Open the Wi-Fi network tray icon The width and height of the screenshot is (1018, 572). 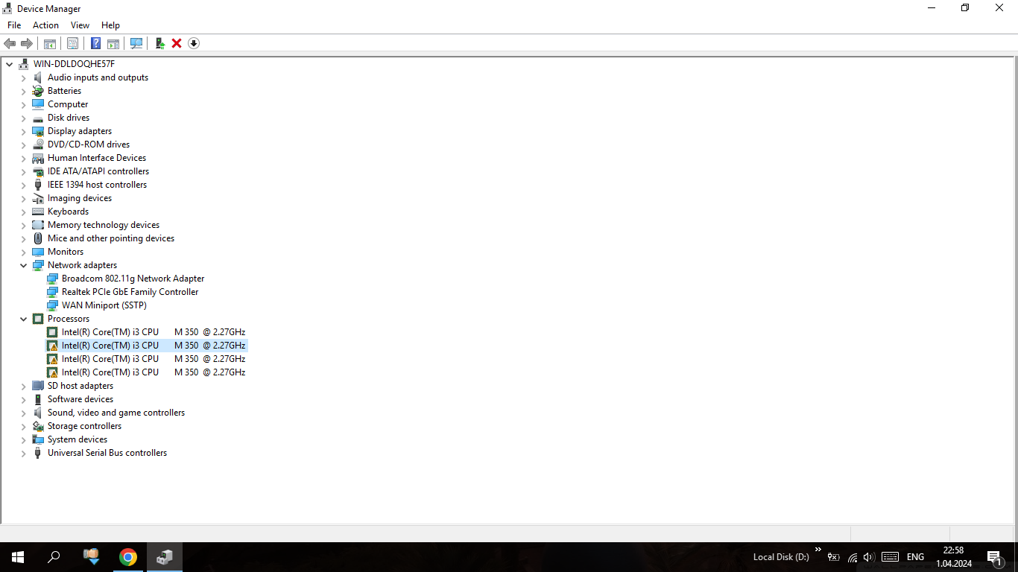[x=853, y=557]
